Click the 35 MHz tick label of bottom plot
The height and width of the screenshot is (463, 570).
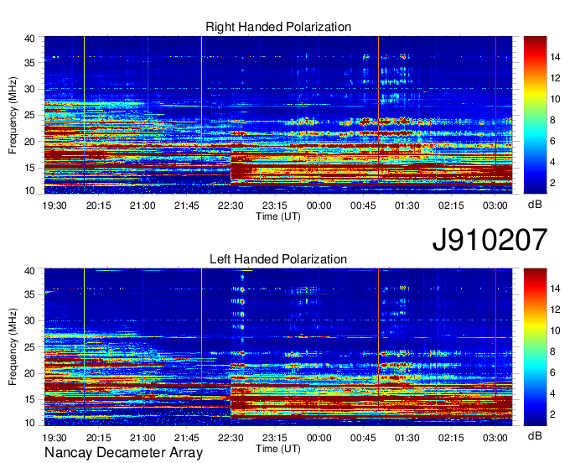tap(30, 294)
